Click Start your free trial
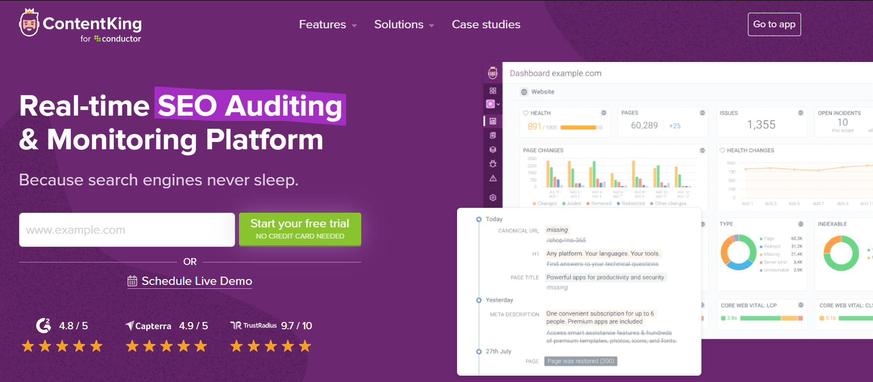 300,229
